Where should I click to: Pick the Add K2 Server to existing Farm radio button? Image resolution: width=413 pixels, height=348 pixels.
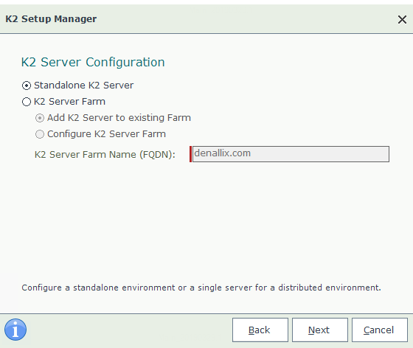pyautogui.click(x=40, y=118)
